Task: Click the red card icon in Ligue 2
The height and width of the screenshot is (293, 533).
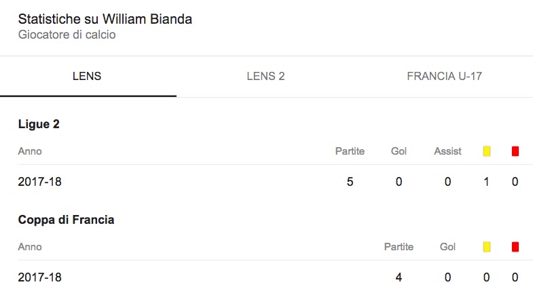Action: [x=515, y=151]
